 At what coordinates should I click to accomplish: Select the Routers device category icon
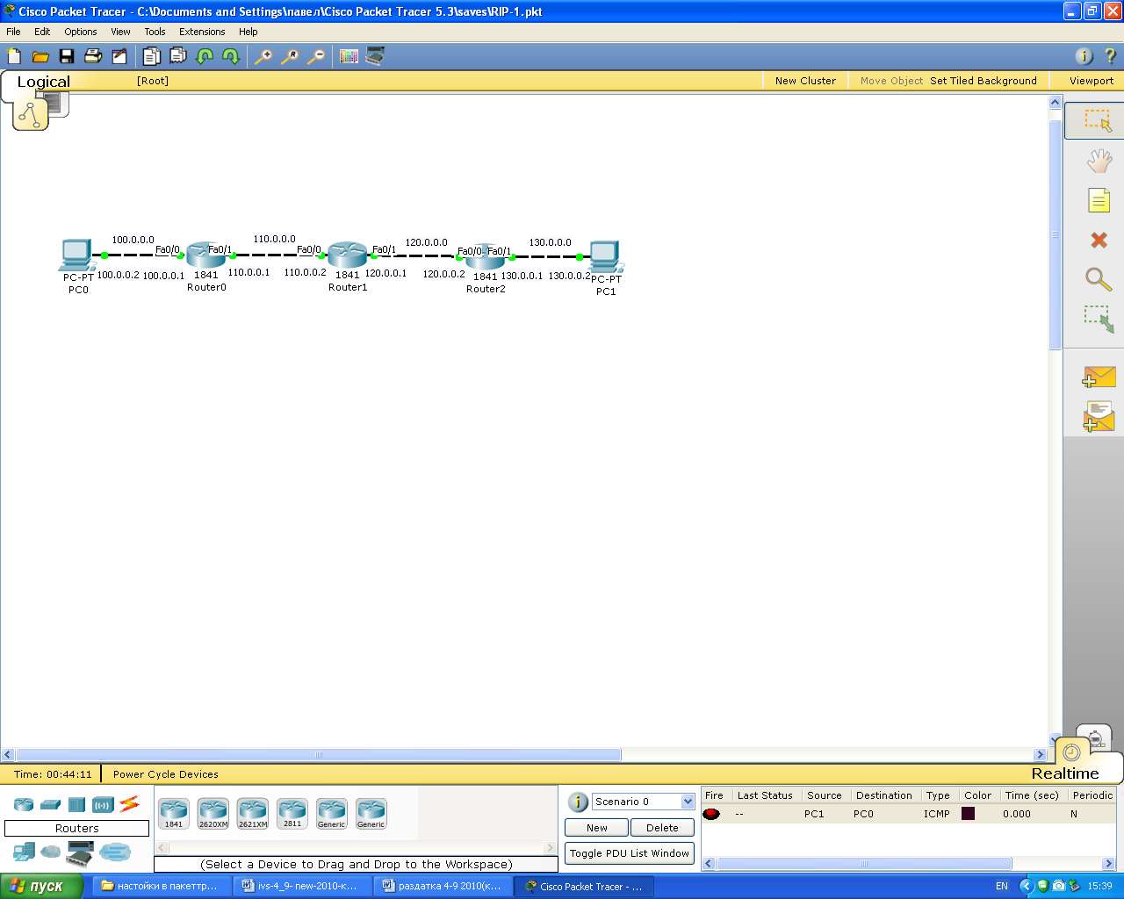[x=24, y=804]
